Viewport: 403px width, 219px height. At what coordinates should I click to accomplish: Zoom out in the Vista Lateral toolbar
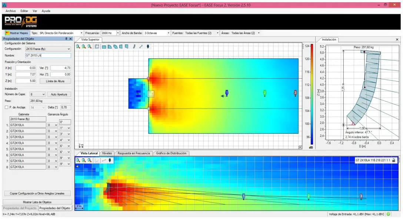coord(89,160)
